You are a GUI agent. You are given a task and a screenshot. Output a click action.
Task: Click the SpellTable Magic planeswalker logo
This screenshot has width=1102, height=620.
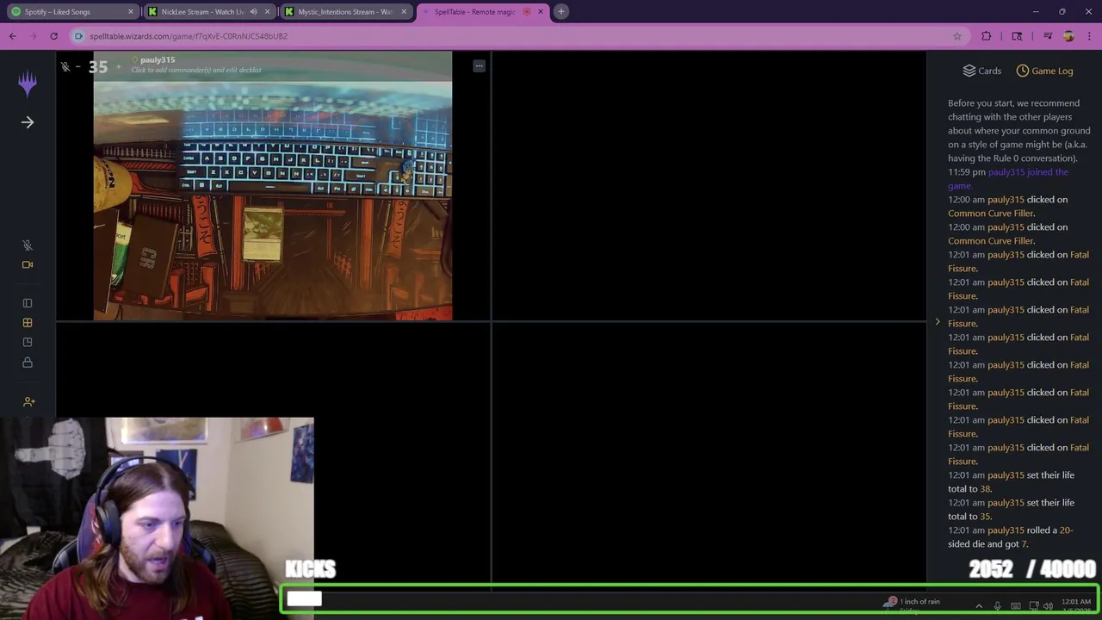tap(28, 84)
